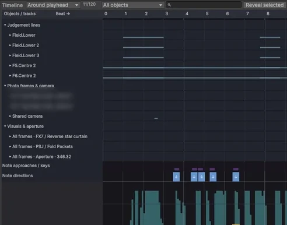The image size is (287, 225).
Task: Select the small Shared camera keyframe
Action: (156, 118)
